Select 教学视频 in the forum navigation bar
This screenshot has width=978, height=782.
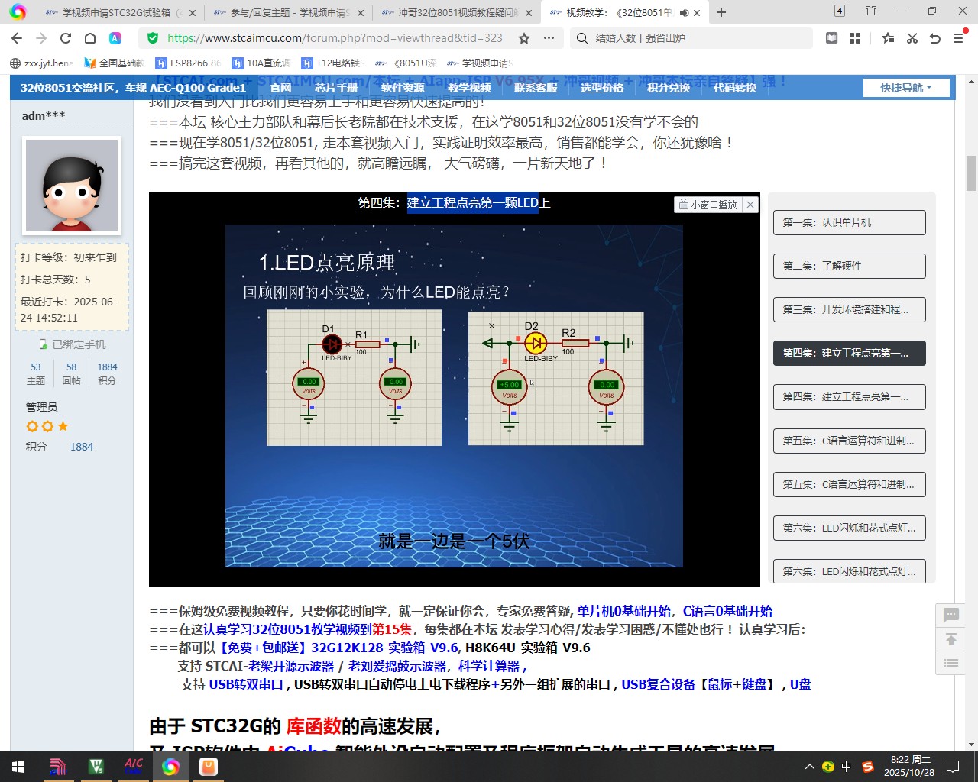coord(469,87)
